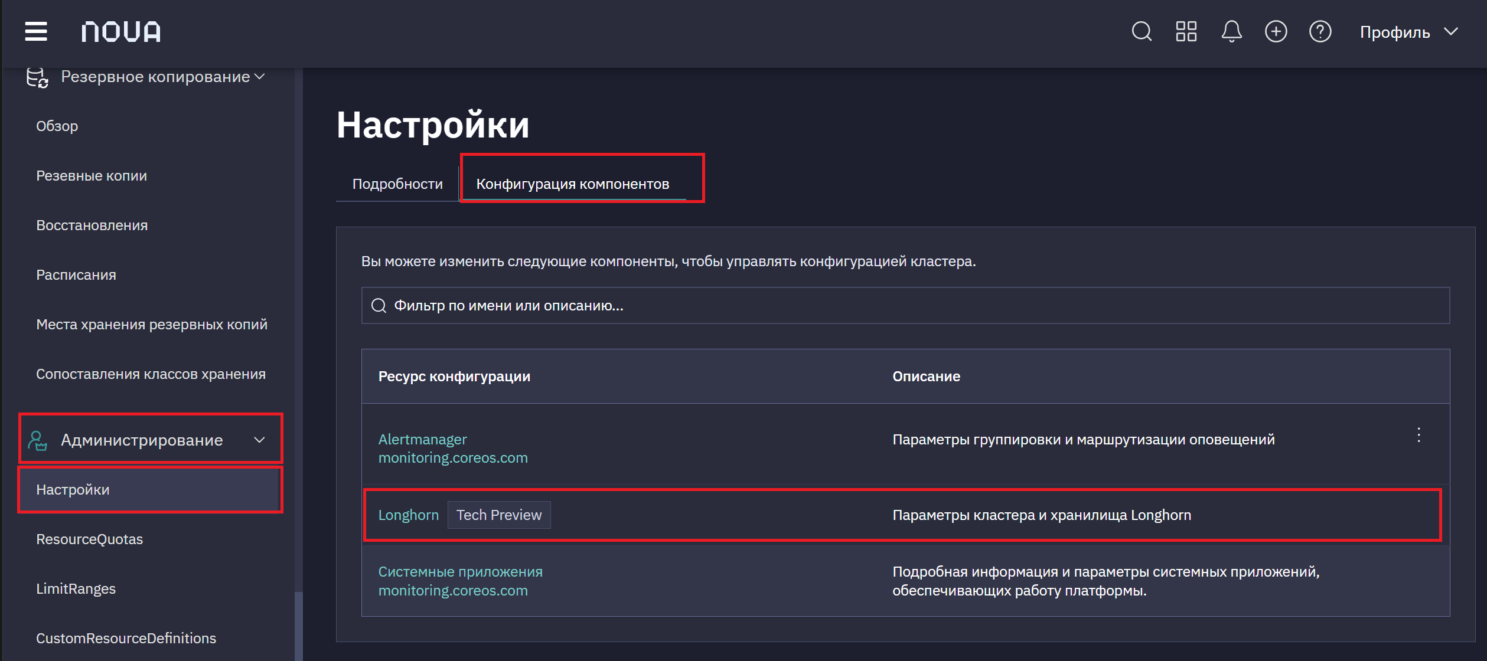The image size is (1487, 661).
Task: Open the apps grid icon
Action: pyautogui.click(x=1186, y=31)
